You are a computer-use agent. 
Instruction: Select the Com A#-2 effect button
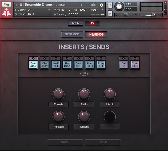[33, 65]
